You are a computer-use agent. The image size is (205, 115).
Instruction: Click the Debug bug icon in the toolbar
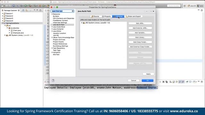[21, 6]
